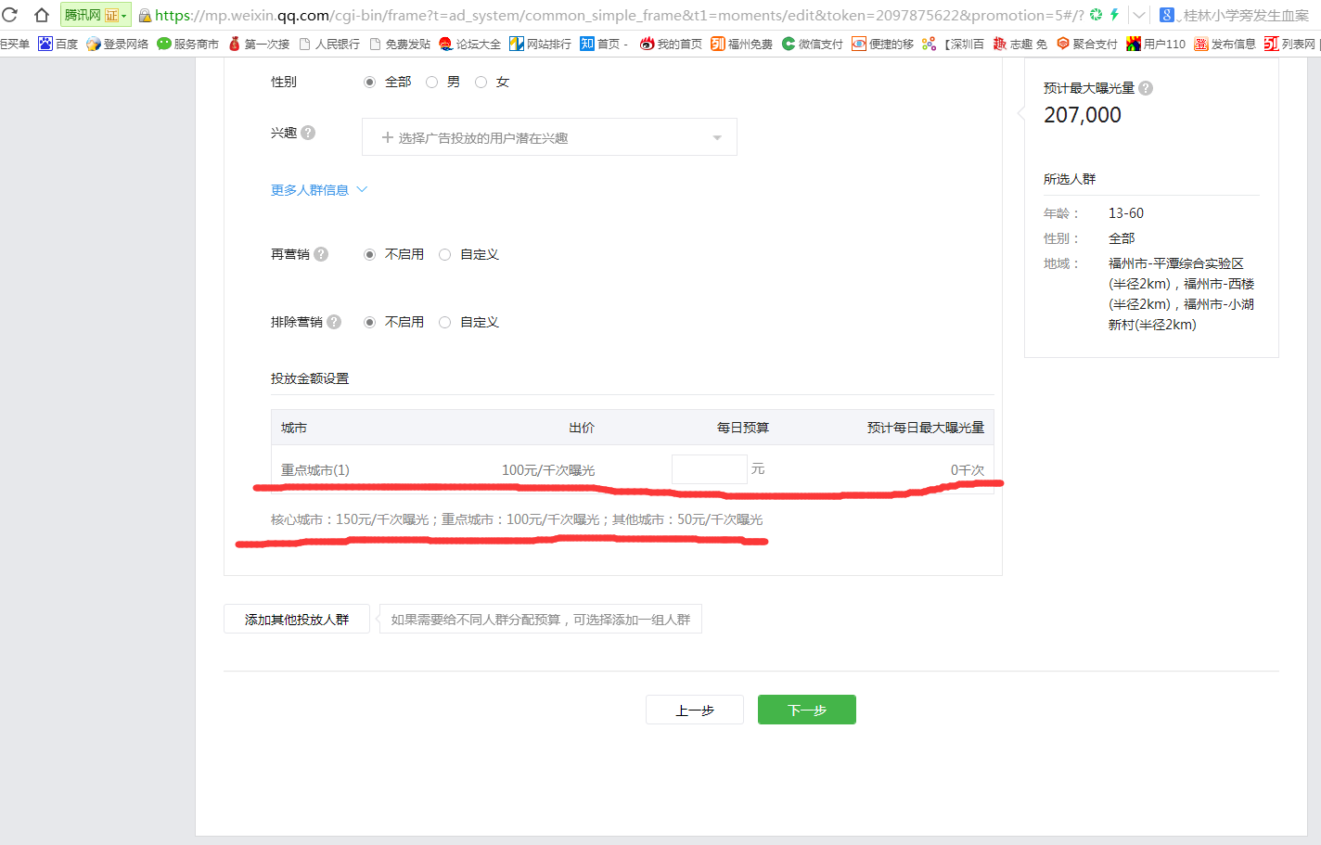Click the help icon next to 排除营销
Viewport: 1321px width, 845px height.
pyautogui.click(x=334, y=322)
